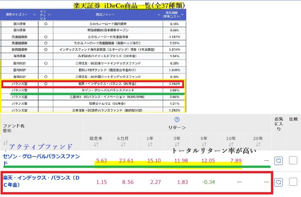Sort funds by 10年 return
The height and width of the screenshot is (197, 301).
pos(231,144)
